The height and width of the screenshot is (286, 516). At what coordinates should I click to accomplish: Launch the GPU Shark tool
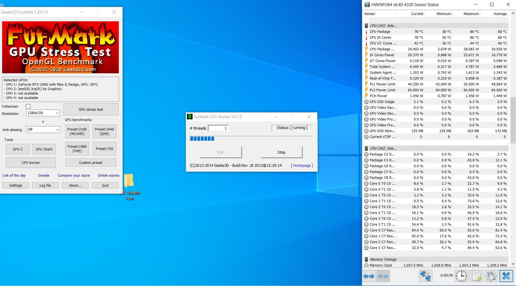click(44, 149)
